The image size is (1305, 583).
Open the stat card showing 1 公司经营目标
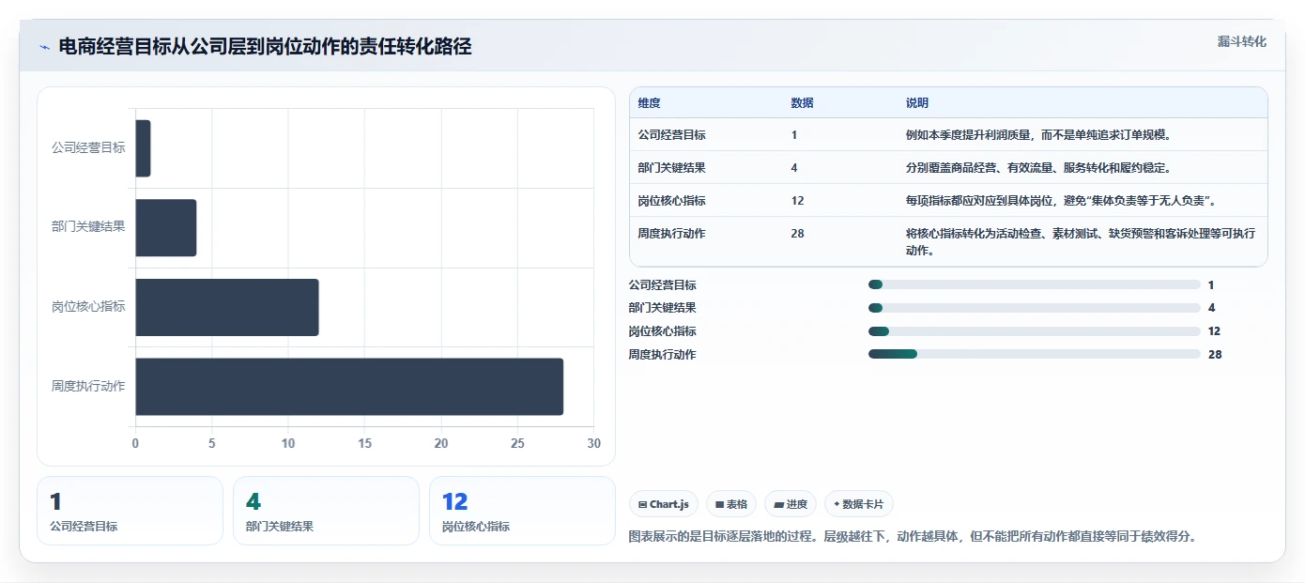pyautogui.click(x=130, y=511)
